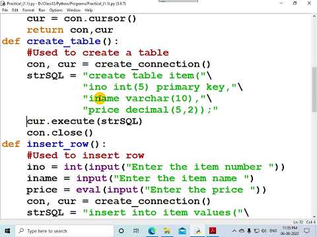Click the 'return con,cur' line
Image resolution: width=317 pixels, height=237 pixels.
(70, 30)
